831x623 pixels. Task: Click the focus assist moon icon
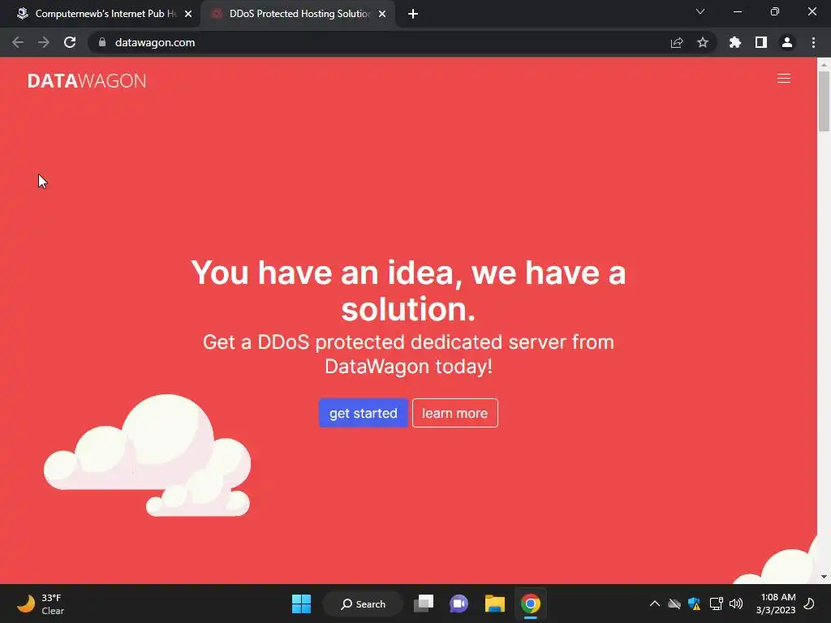pyautogui.click(x=809, y=604)
